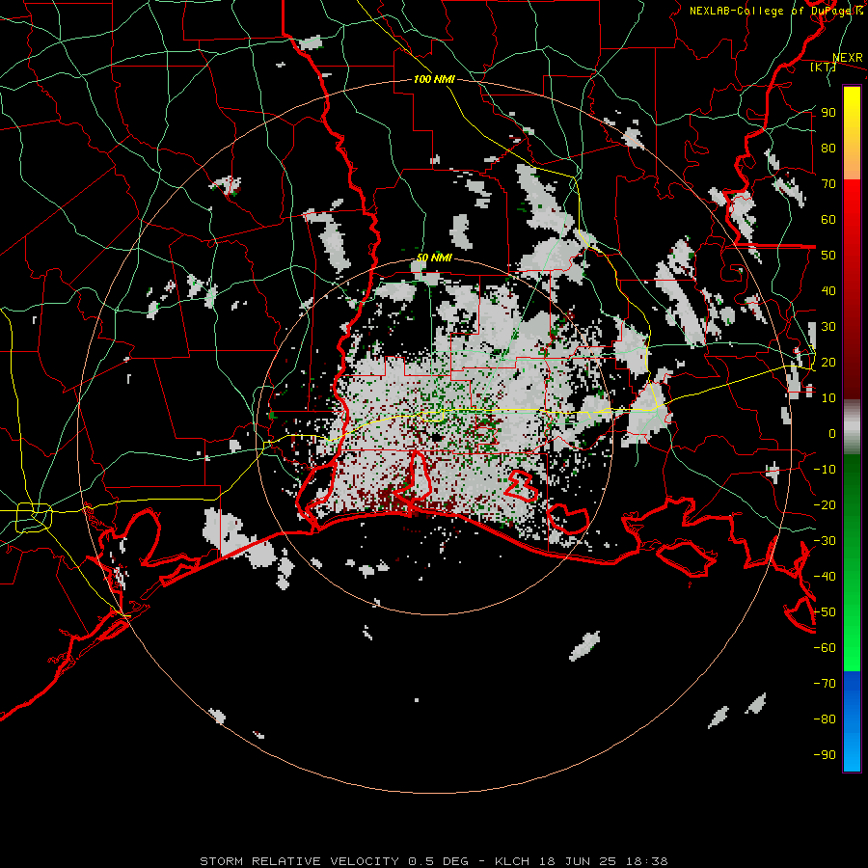868x868 pixels.
Task: Click the -50 value on velocity scale
Action: point(825,612)
